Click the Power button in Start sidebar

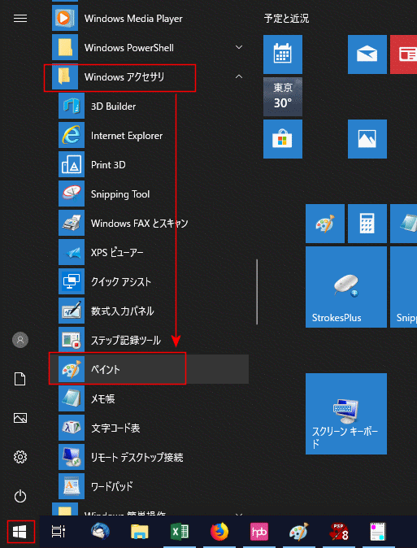click(20, 496)
